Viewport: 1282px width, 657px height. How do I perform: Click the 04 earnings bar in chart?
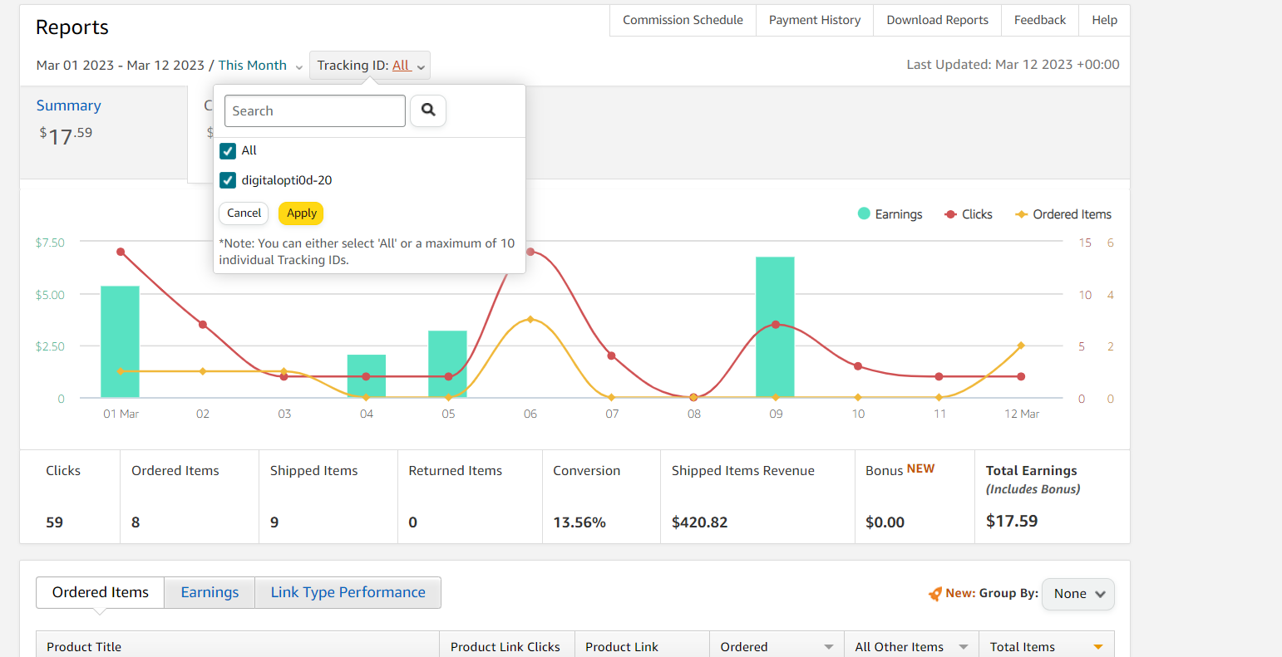pyautogui.click(x=366, y=376)
